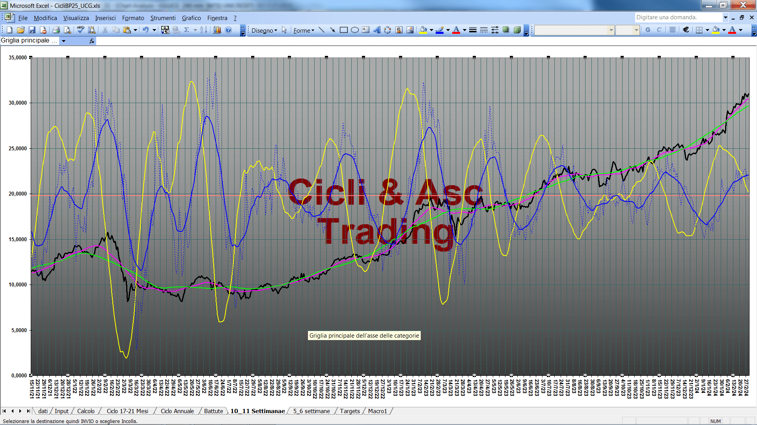Open the Line Style icon
Image resolution: width=757 pixels, height=425 pixels.
coord(473,30)
